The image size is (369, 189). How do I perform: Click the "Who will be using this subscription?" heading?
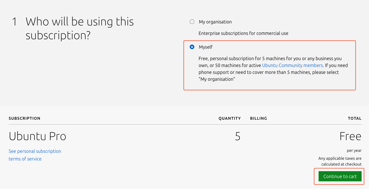[79, 29]
